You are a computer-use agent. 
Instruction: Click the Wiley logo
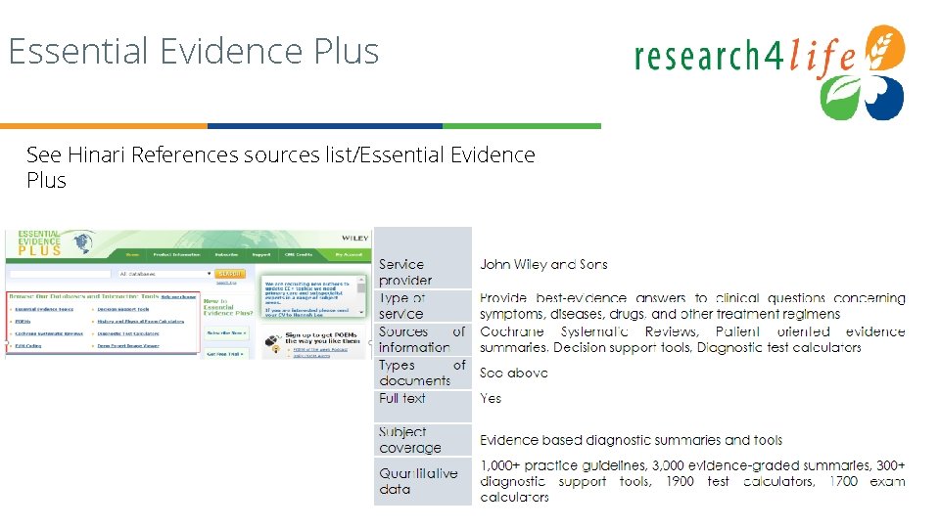[354, 239]
